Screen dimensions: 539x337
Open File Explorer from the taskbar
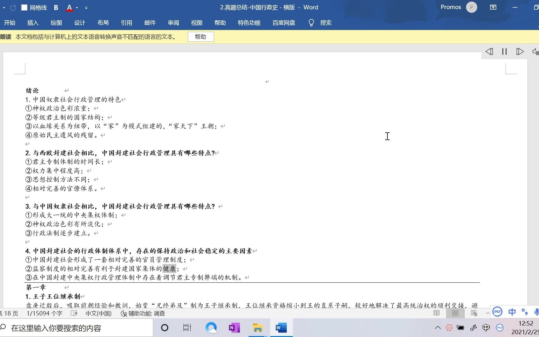[258, 328]
